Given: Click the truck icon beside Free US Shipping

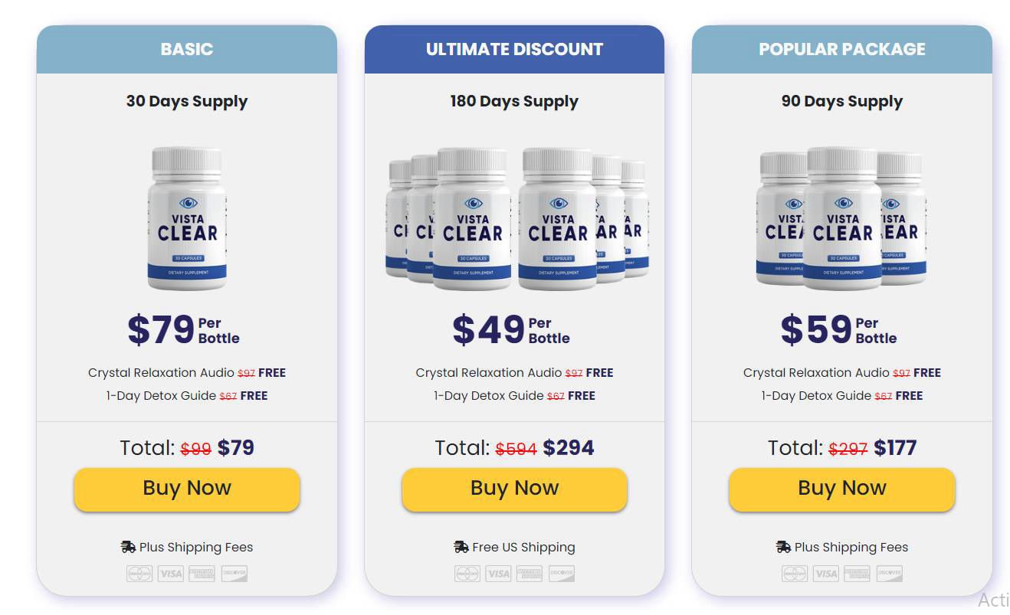Looking at the screenshot, I should point(461,547).
